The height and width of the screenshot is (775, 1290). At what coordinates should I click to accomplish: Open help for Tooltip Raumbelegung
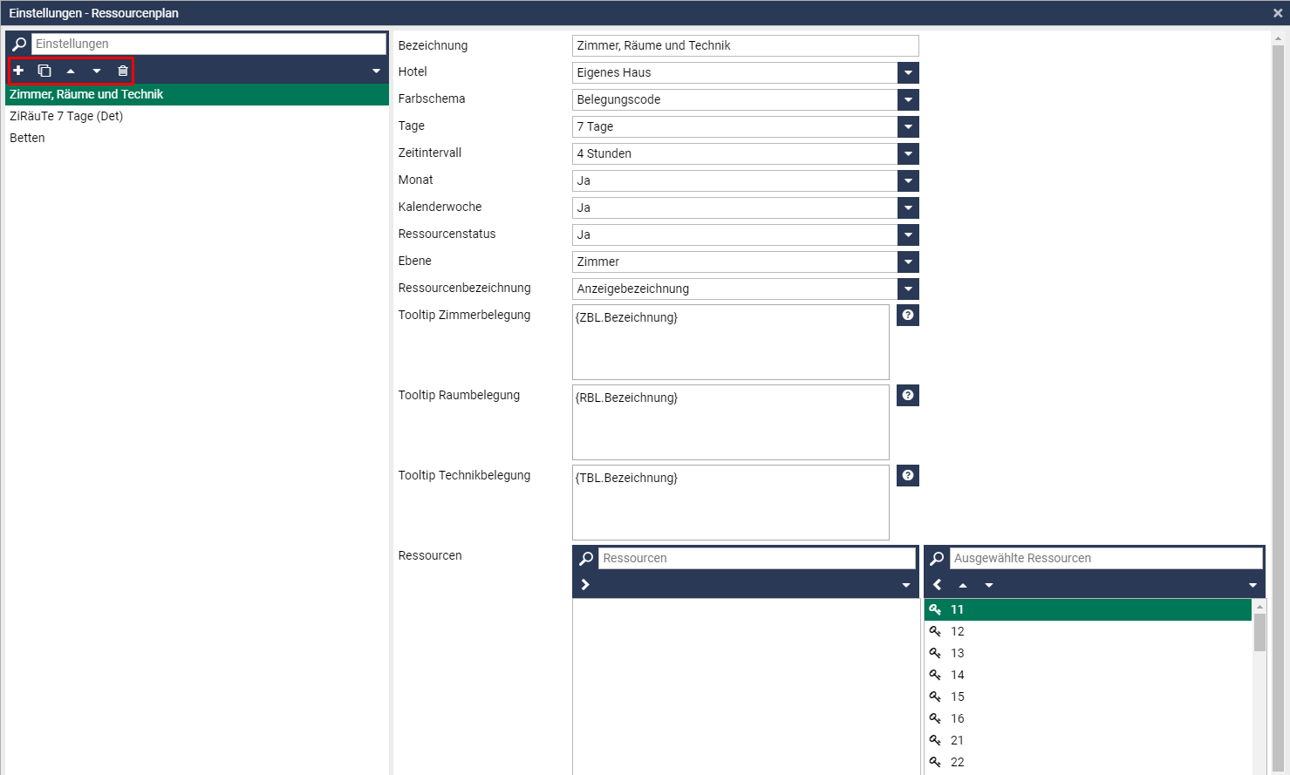tap(908, 395)
